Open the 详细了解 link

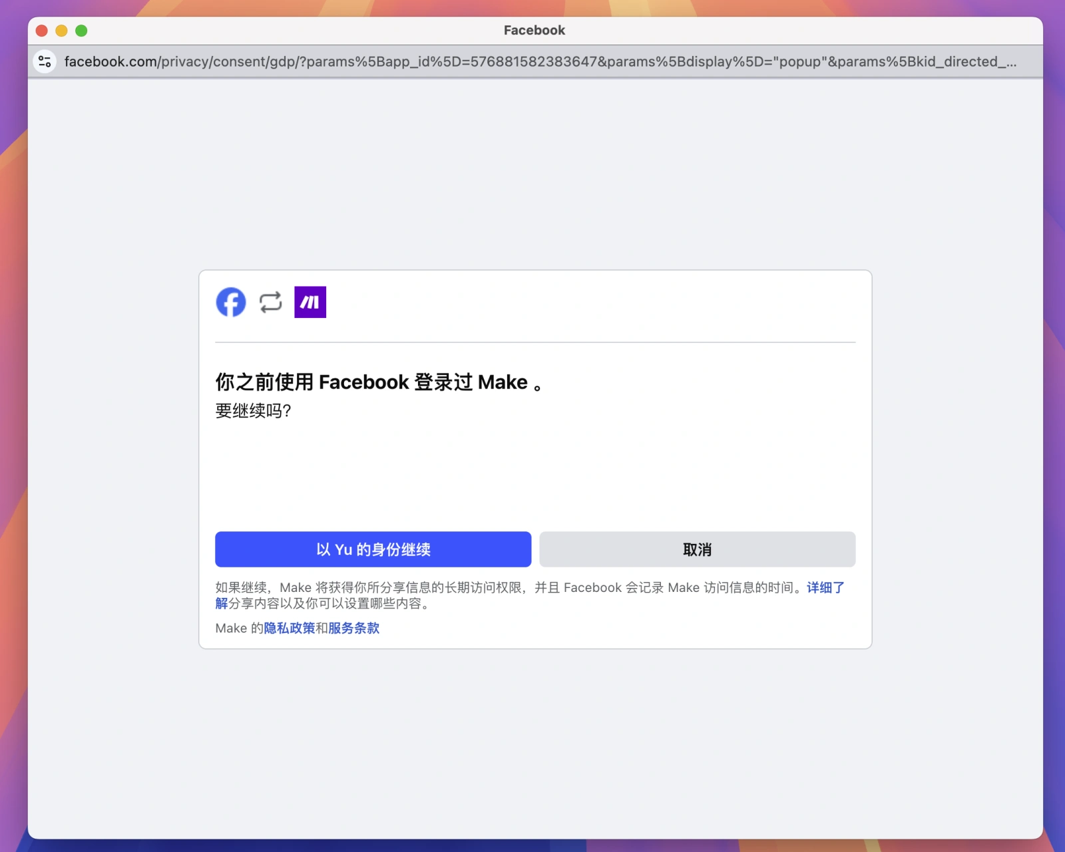(825, 587)
